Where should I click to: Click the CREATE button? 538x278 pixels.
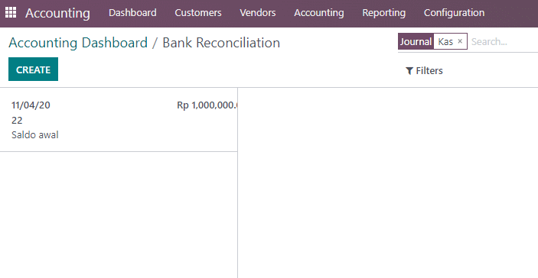(33, 69)
